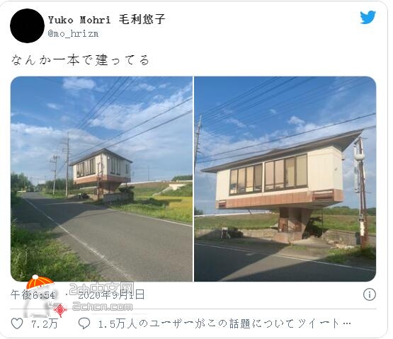Like the tweet with heart icon
The width and height of the screenshot is (393, 339).
(x=17, y=323)
